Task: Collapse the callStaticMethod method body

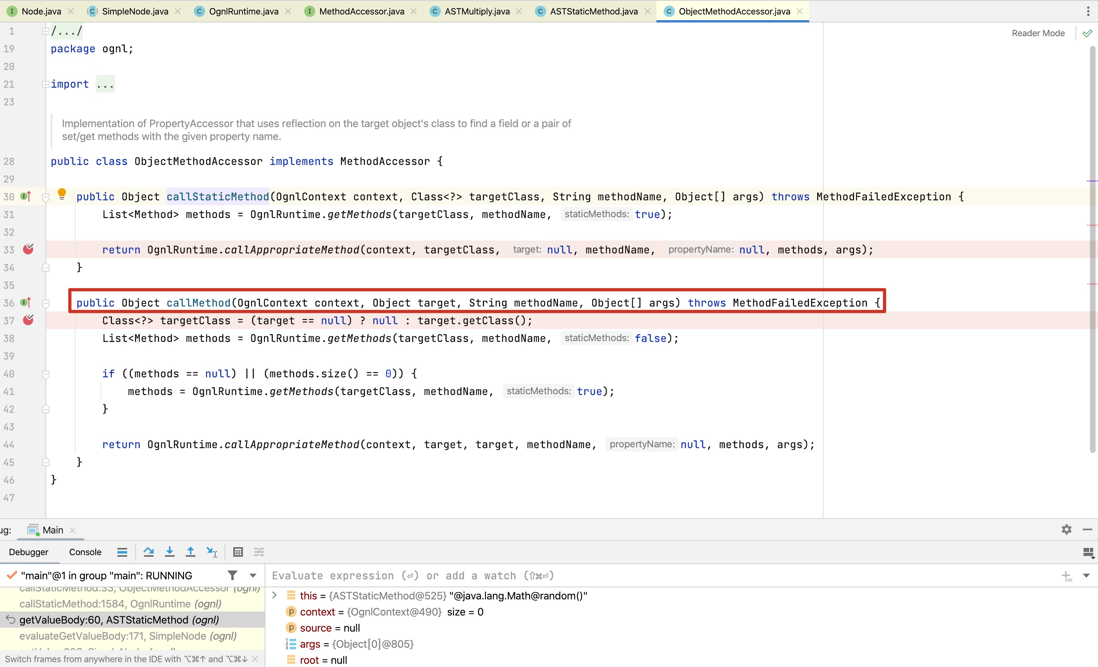Action: (x=45, y=197)
